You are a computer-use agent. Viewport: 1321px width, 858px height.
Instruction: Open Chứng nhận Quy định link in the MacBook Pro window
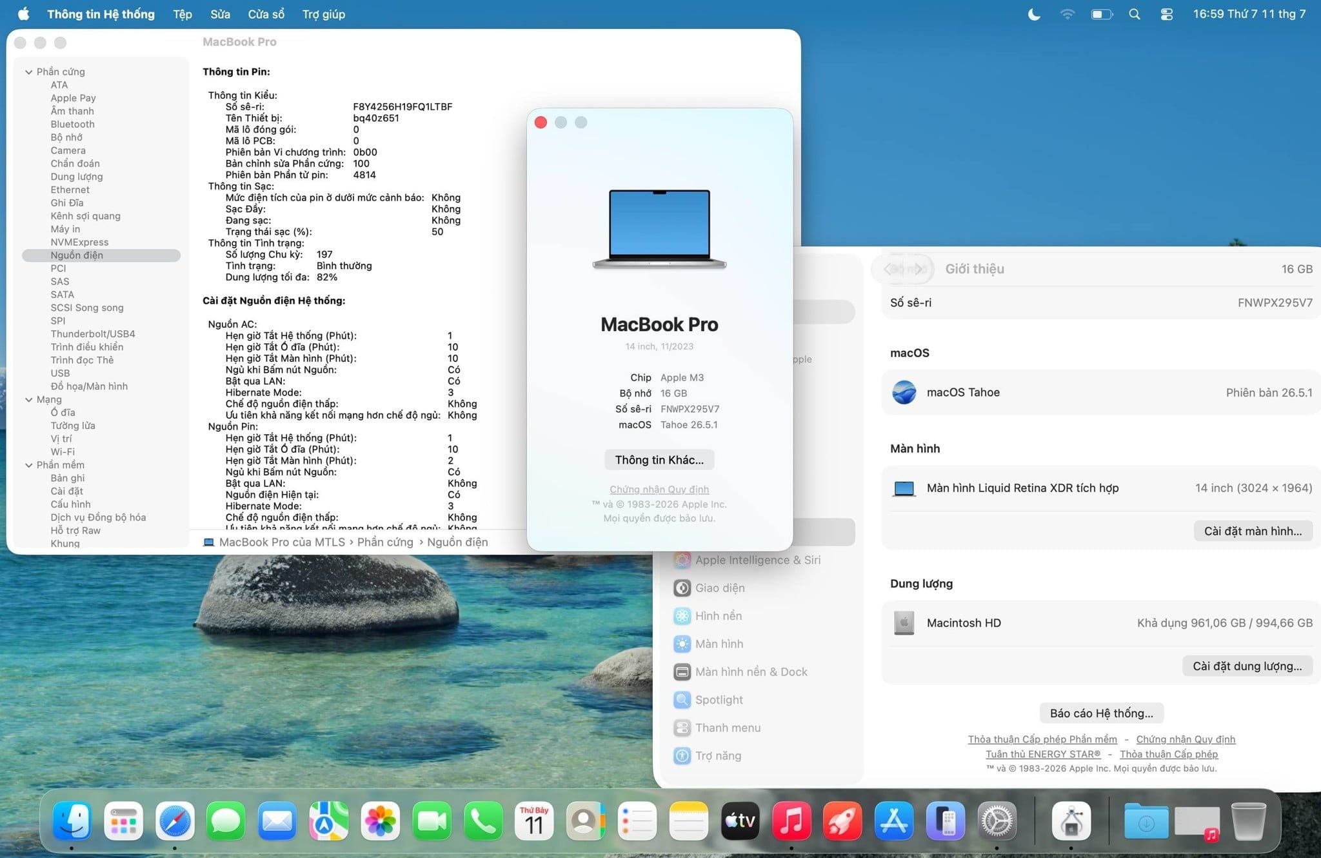(x=659, y=490)
